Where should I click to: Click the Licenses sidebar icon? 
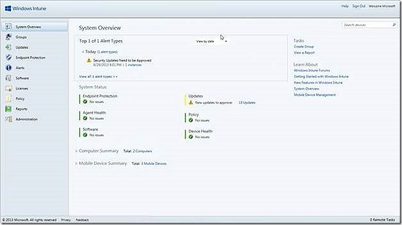point(8,88)
